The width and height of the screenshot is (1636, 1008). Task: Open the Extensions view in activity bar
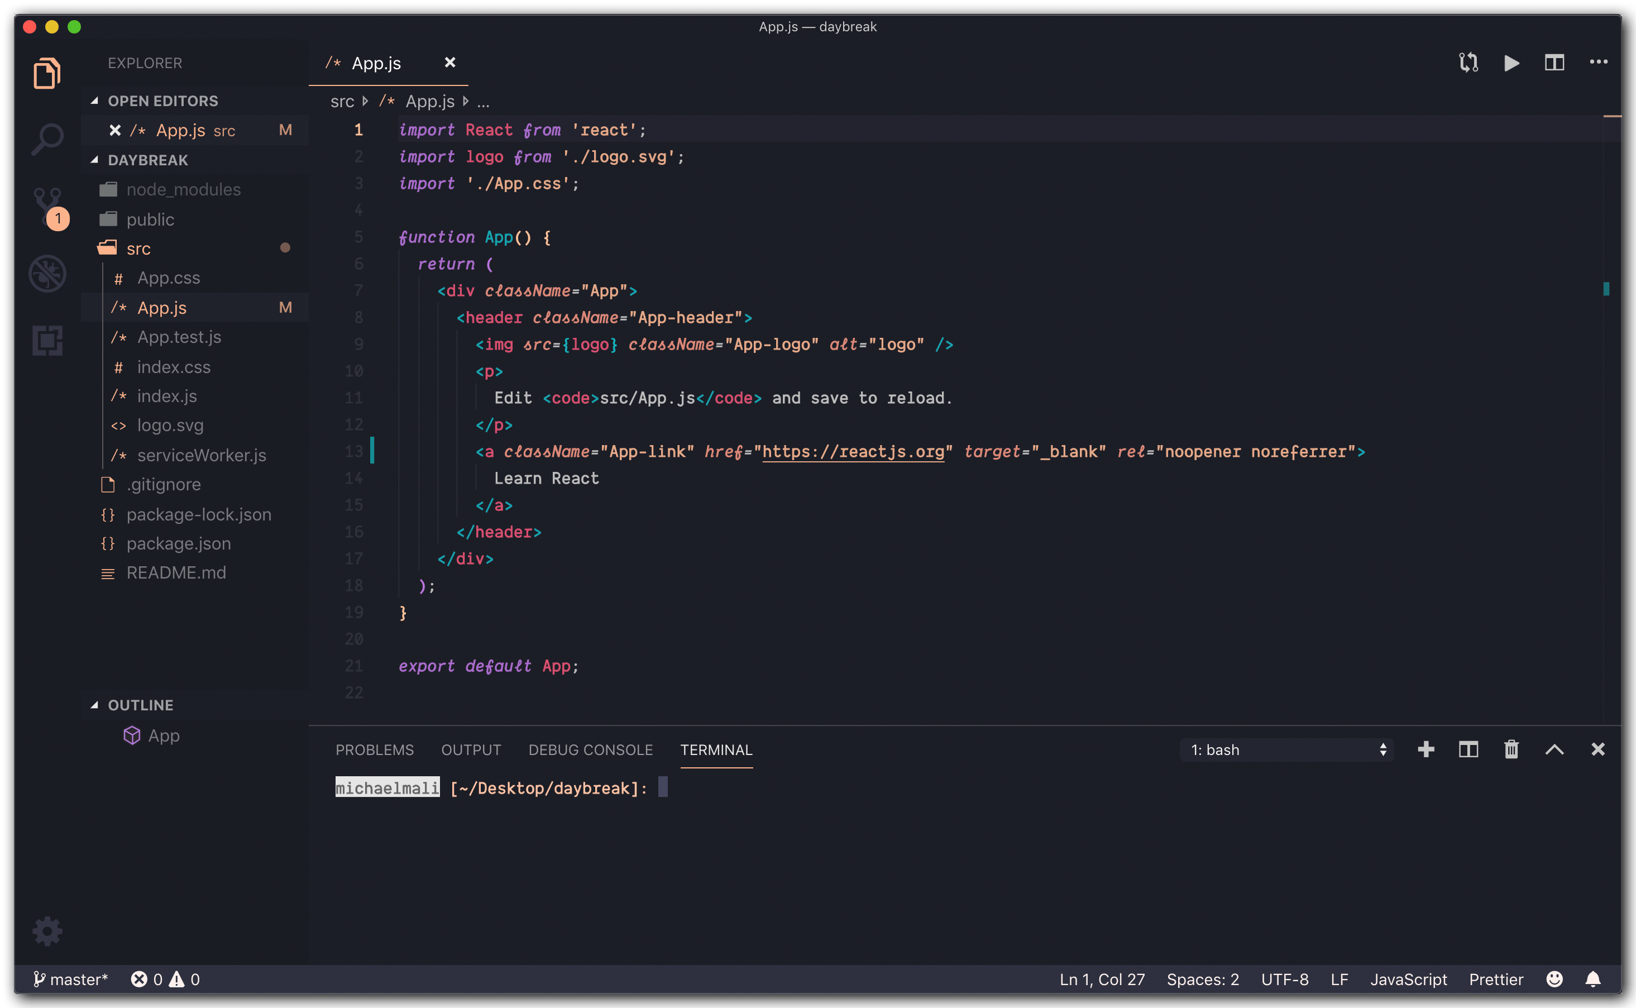tap(47, 340)
